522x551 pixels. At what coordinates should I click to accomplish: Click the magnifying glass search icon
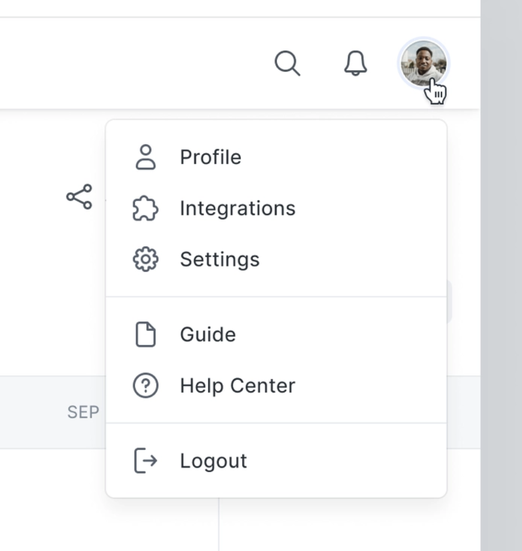(x=287, y=64)
